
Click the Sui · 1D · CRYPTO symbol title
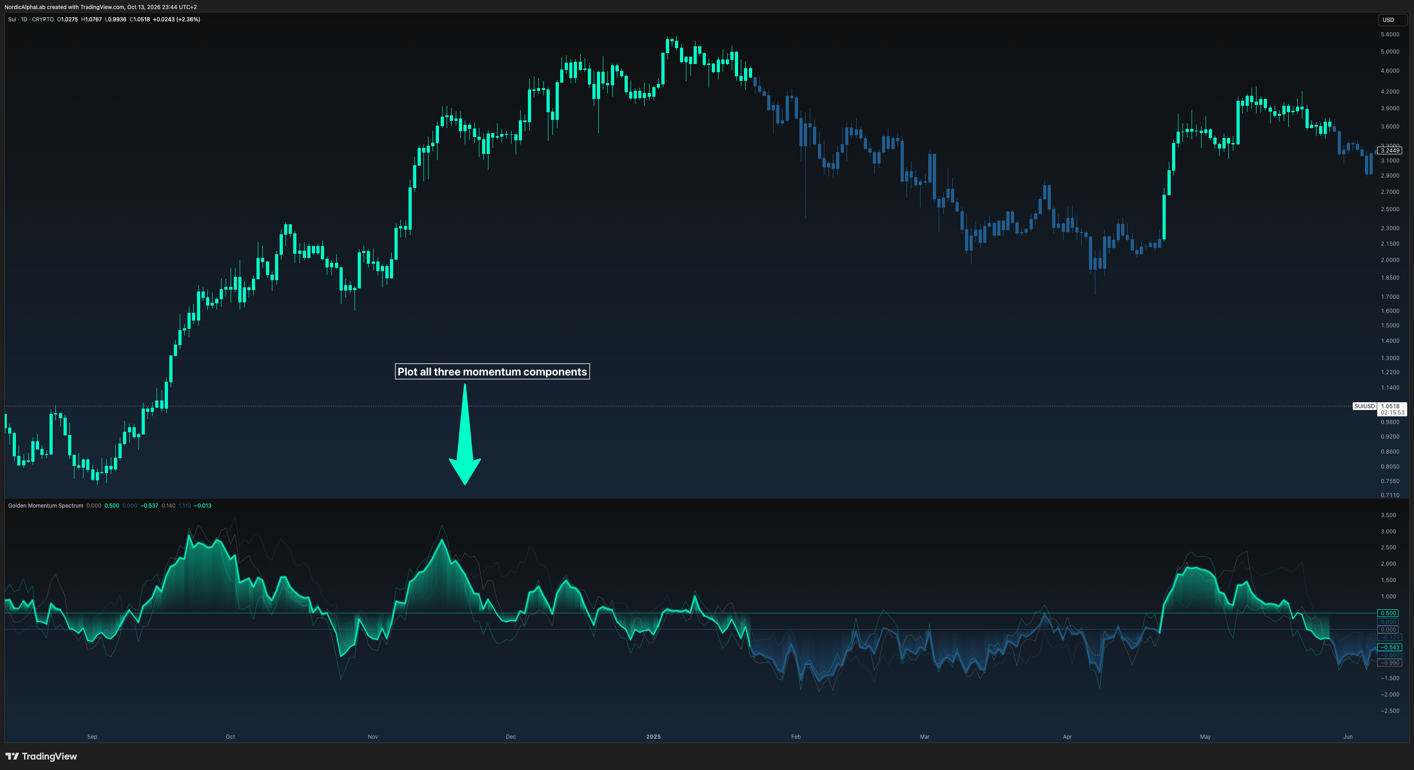[x=31, y=19]
